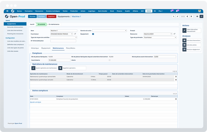The image size is (207, 132).
Task: Open external link next to Fournisseur field
Action: pos(75,34)
